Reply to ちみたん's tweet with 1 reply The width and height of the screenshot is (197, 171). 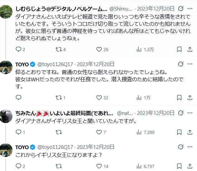pos(18,132)
